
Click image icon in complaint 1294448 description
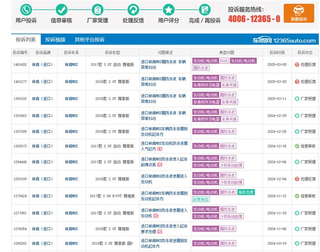coord(160,165)
